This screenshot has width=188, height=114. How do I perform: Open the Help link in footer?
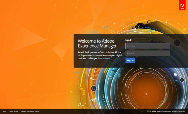point(4,112)
